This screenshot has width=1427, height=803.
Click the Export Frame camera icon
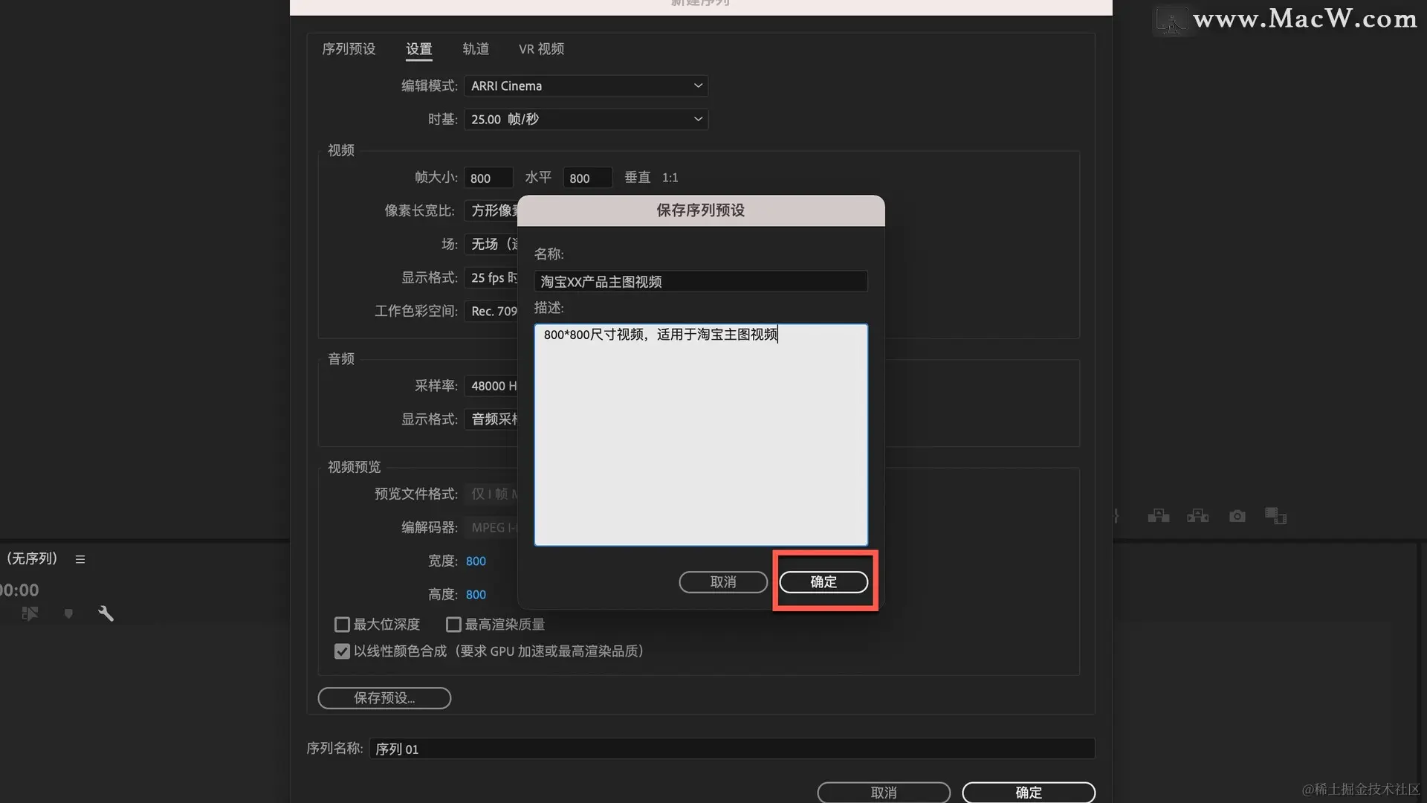(1237, 516)
